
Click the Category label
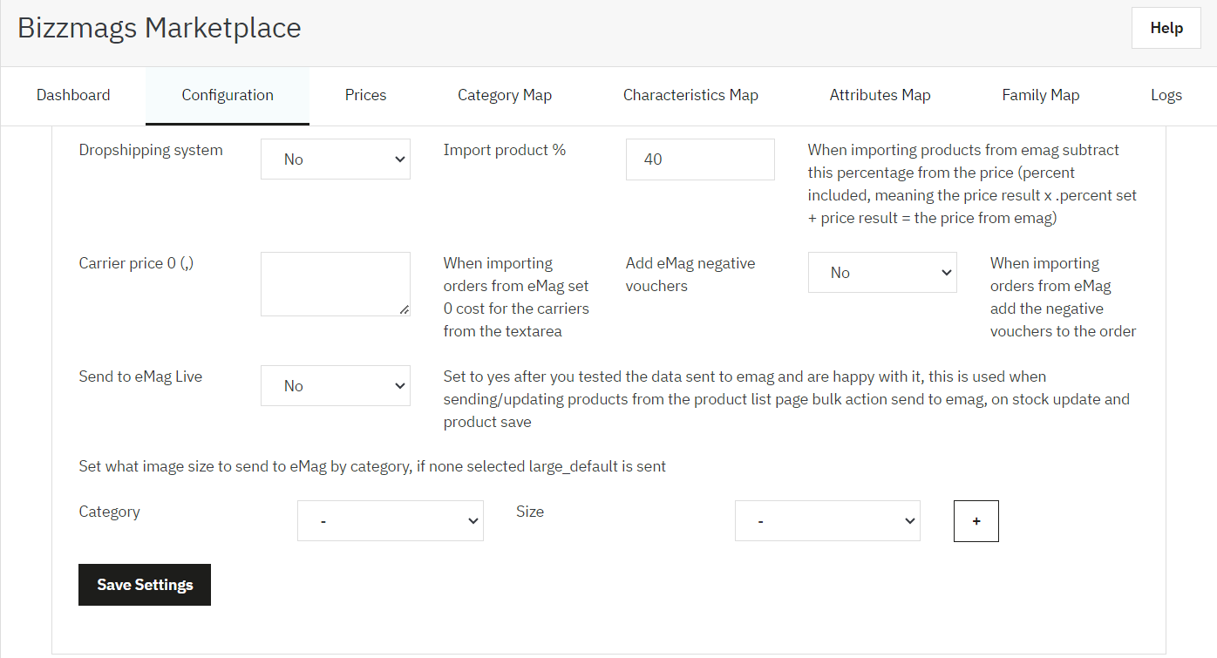point(109,512)
